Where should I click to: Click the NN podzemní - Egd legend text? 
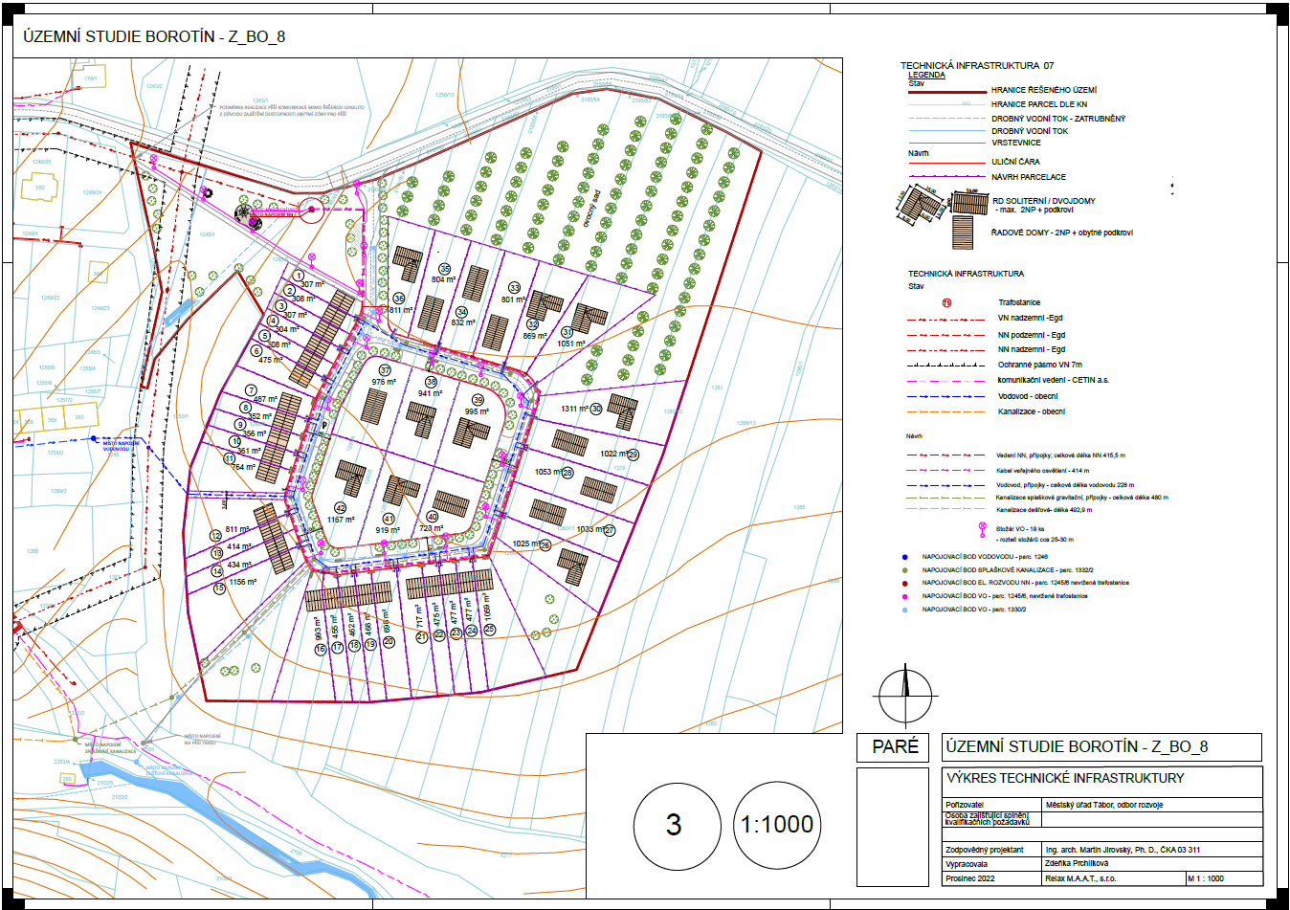[x=1032, y=335]
